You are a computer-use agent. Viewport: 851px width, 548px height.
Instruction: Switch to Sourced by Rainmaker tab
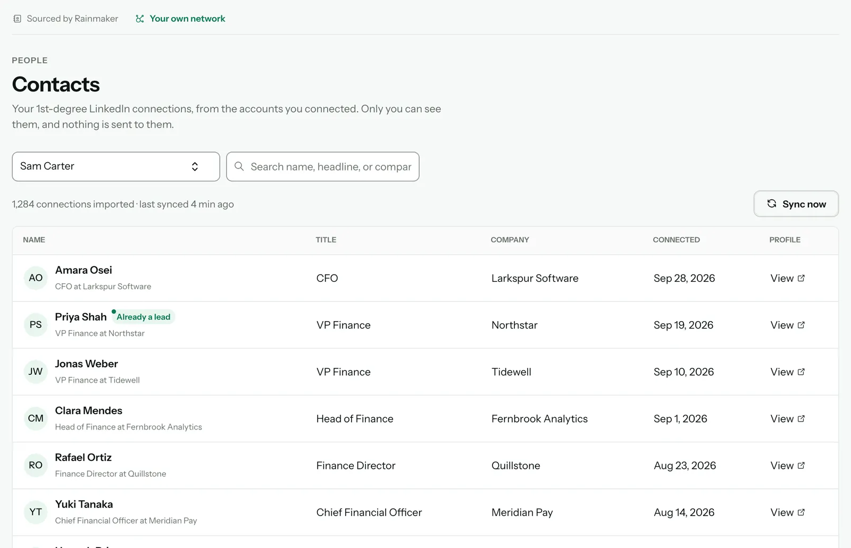tap(65, 19)
